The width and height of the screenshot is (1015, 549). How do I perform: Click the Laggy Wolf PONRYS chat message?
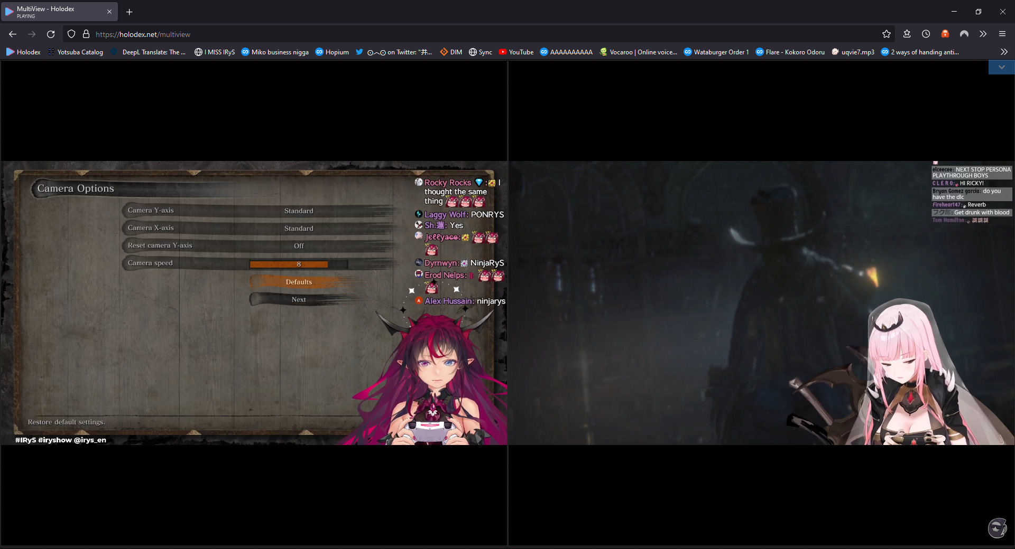tap(459, 214)
